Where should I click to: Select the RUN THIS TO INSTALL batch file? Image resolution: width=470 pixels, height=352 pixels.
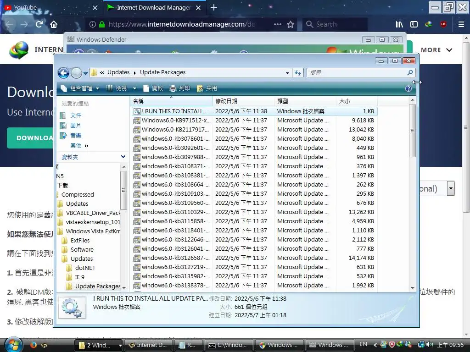pyautogui.click(x=254, y=111)
